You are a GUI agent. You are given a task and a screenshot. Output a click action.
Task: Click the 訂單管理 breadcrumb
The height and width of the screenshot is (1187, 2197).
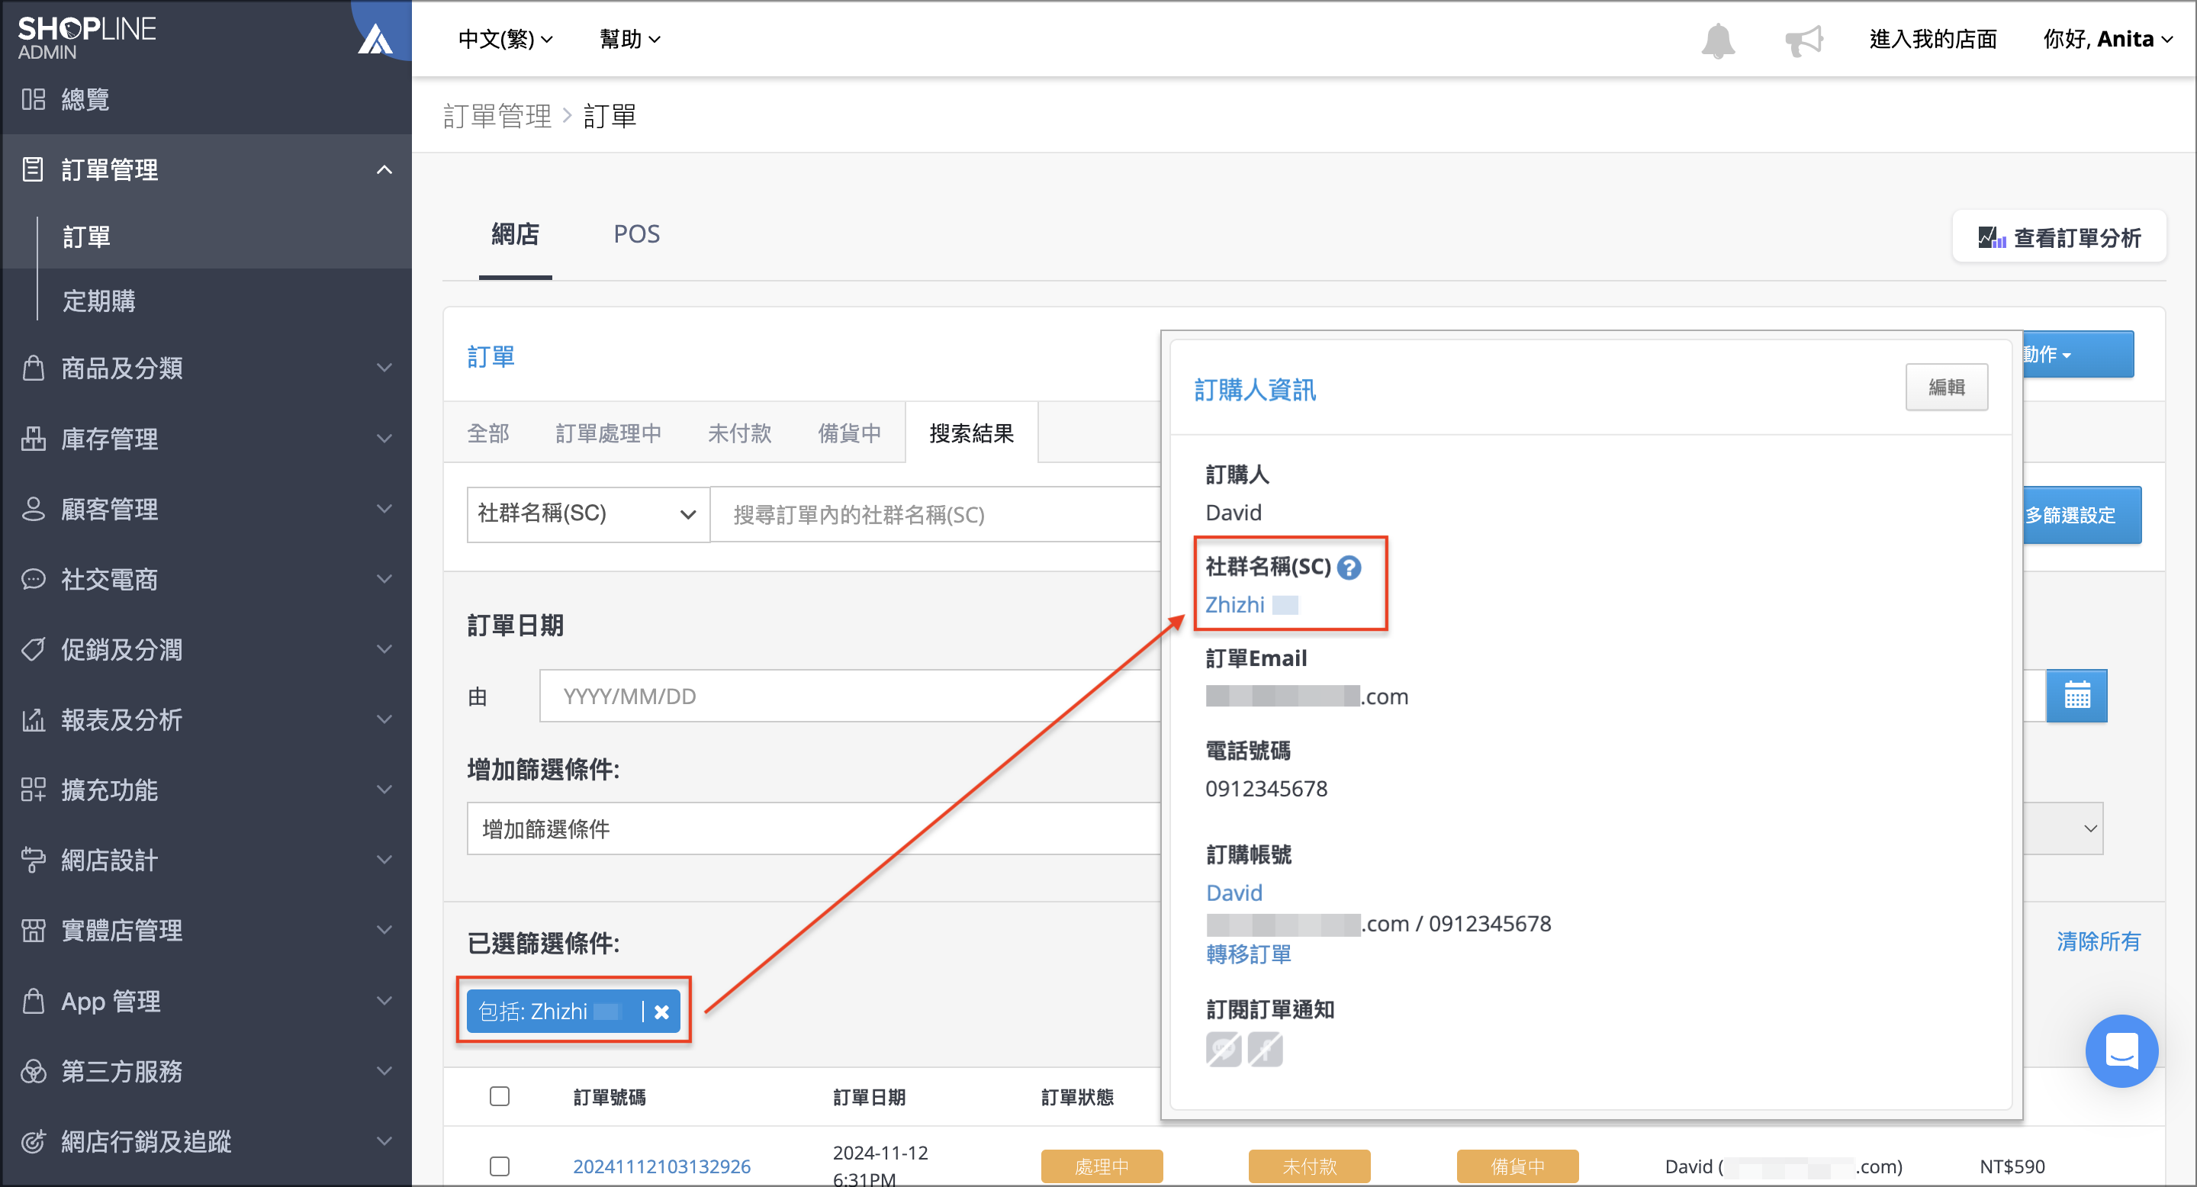point(497,116)
